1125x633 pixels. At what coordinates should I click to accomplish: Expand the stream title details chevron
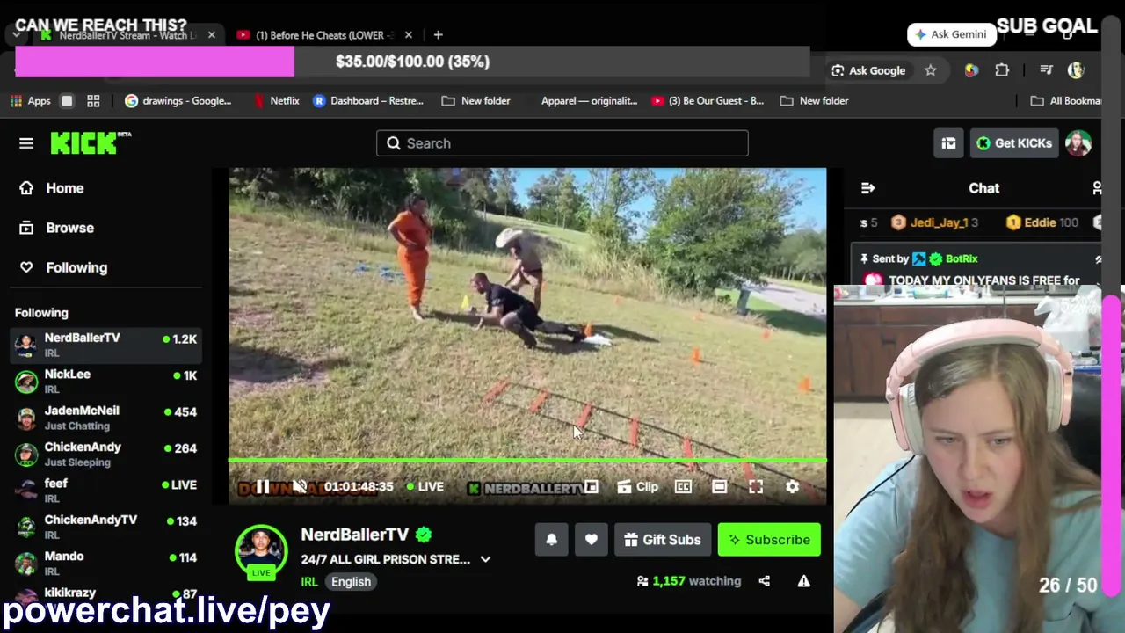click(x=485, y=559)
